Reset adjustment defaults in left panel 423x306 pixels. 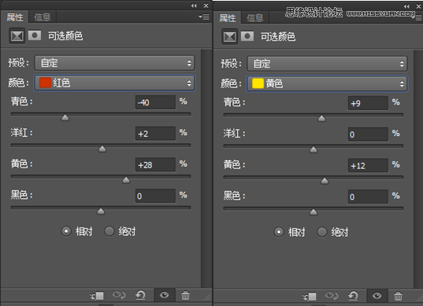[140, 295]
